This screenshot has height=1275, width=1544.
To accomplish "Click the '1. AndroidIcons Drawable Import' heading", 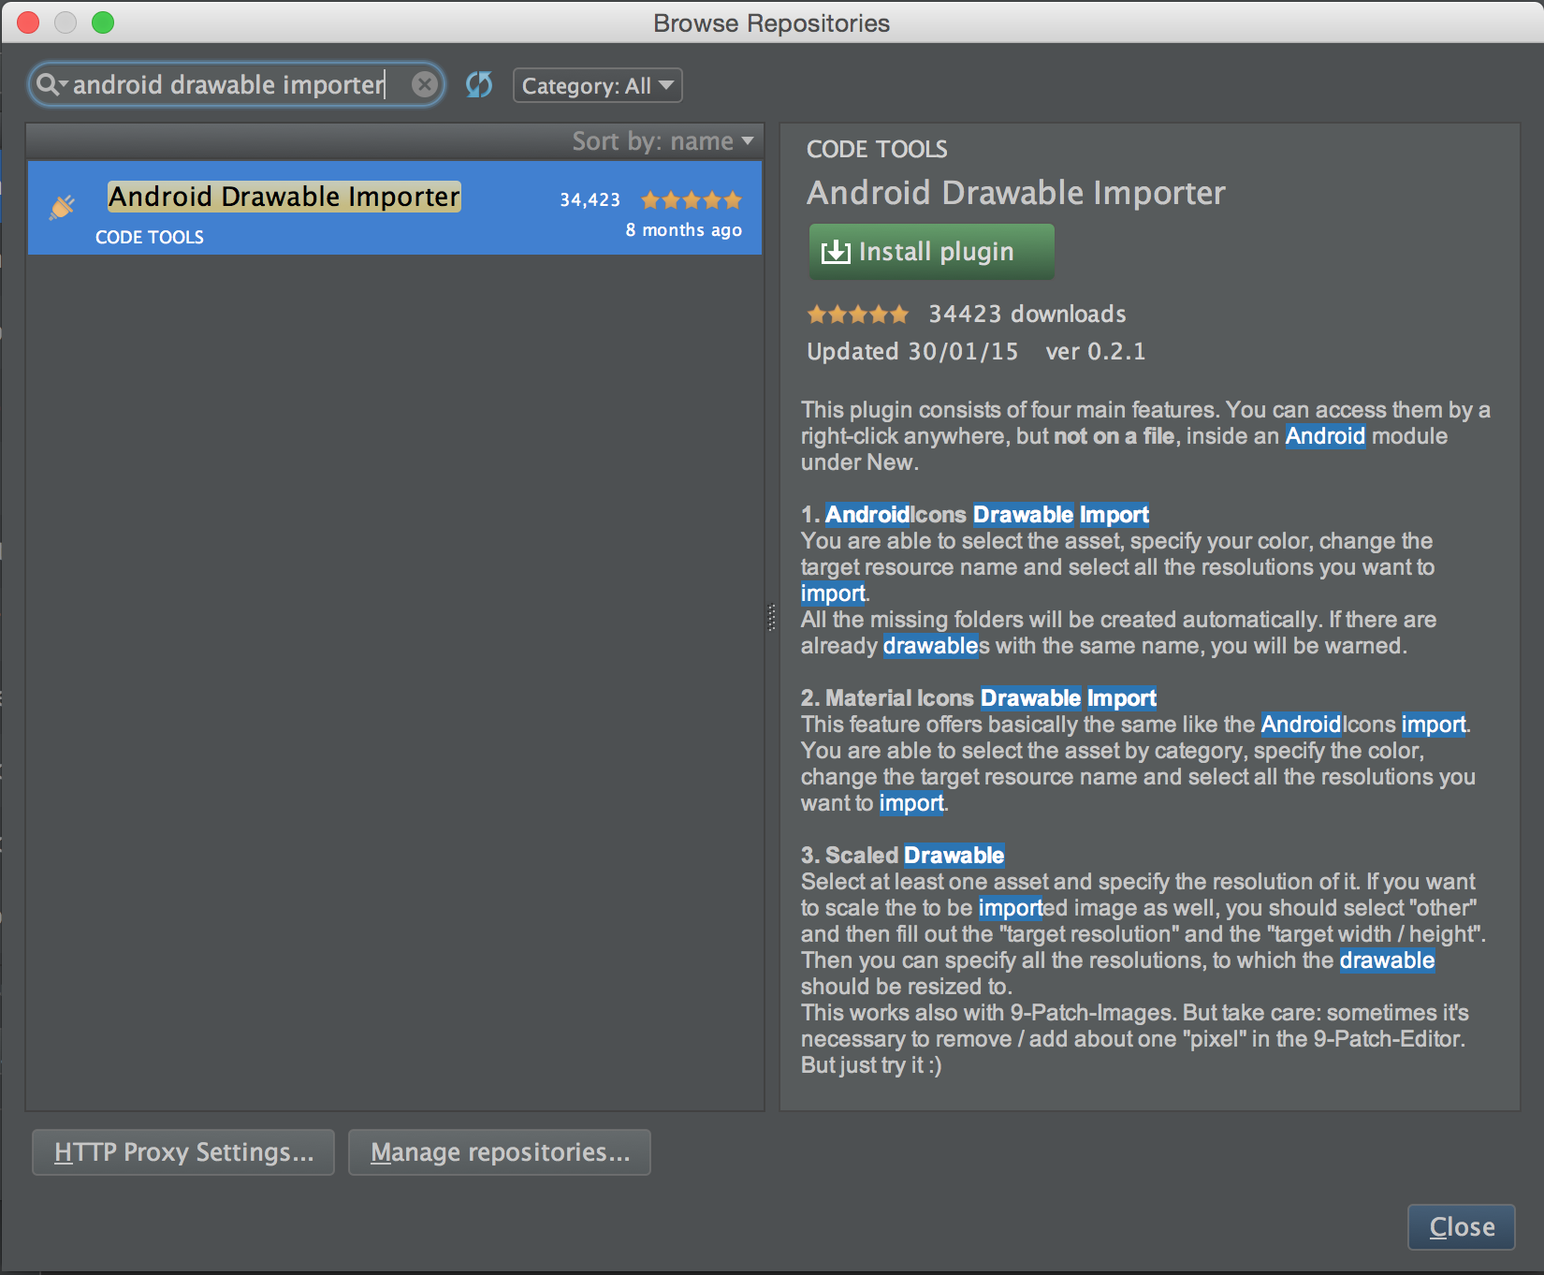I will [x=975, y=514].
